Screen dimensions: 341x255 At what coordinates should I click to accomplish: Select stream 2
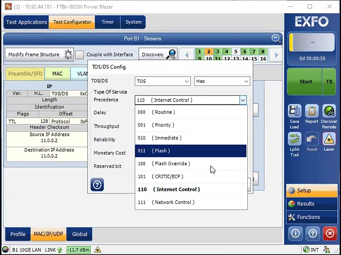(209, 52)
